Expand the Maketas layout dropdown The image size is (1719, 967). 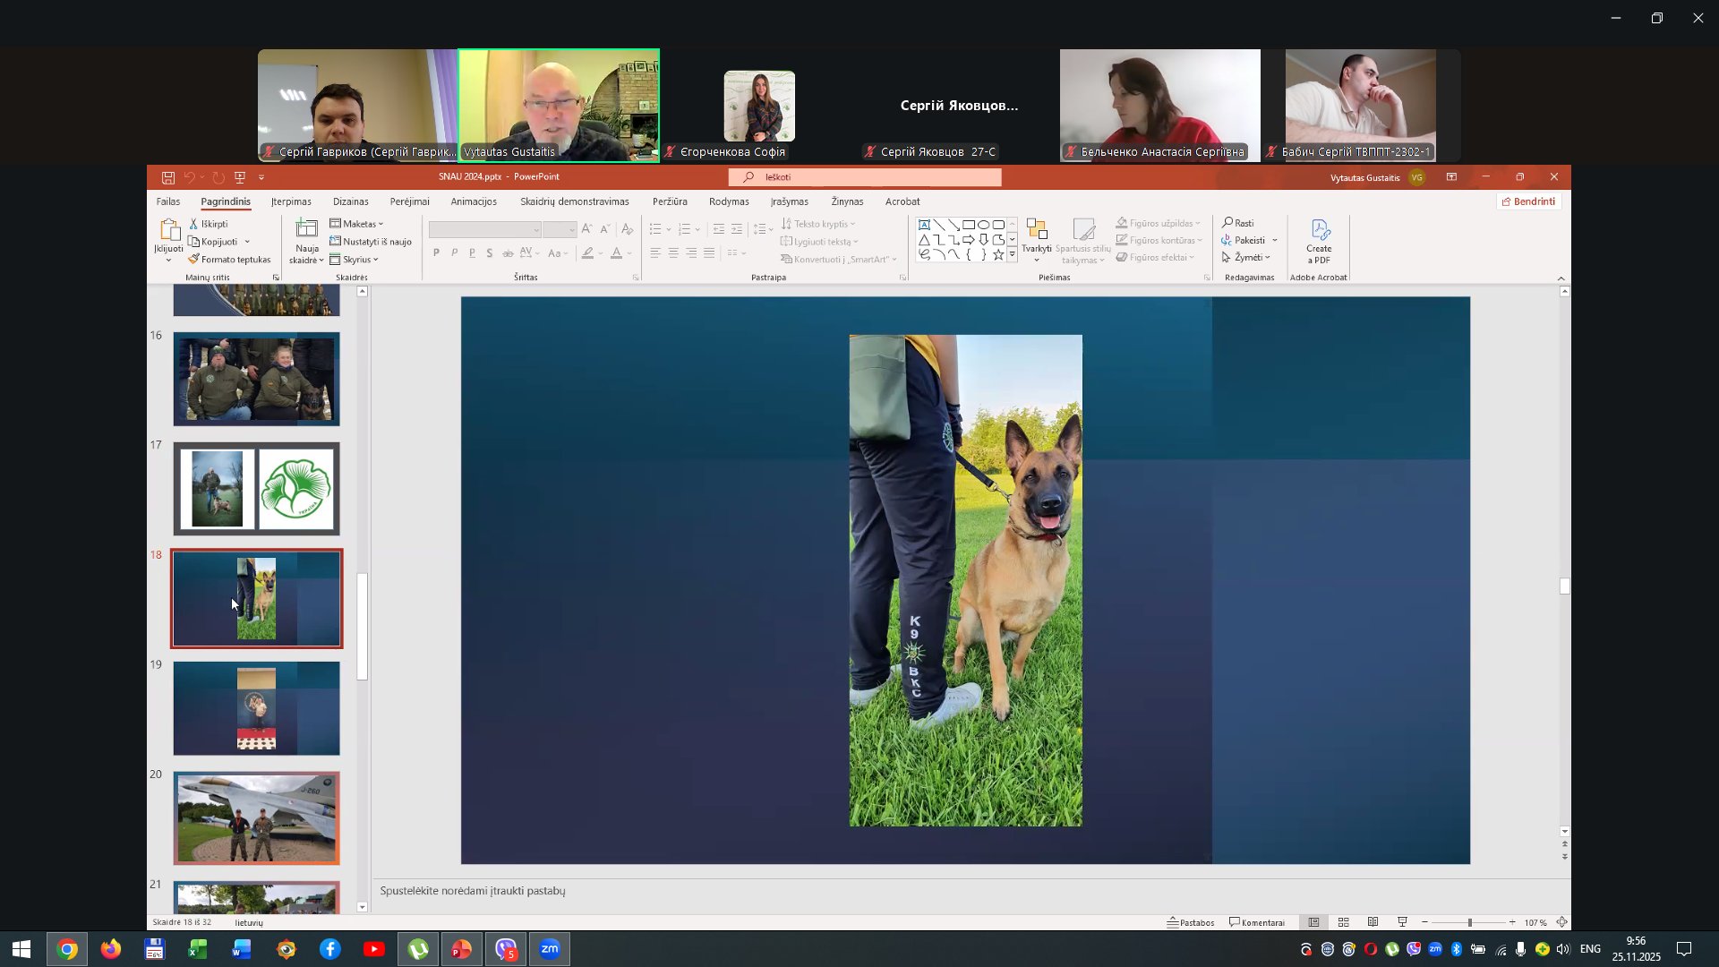click(357, 224)
